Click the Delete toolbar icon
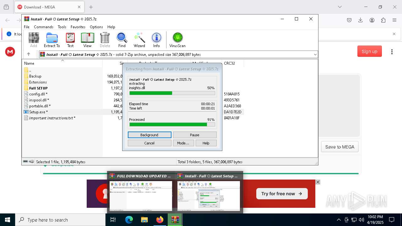This screenshot has width=402, height=226. tap(105, 40)
